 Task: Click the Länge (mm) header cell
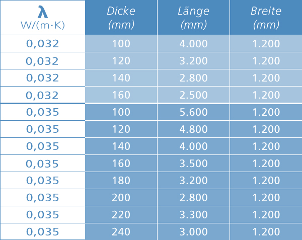pos(193,18)
